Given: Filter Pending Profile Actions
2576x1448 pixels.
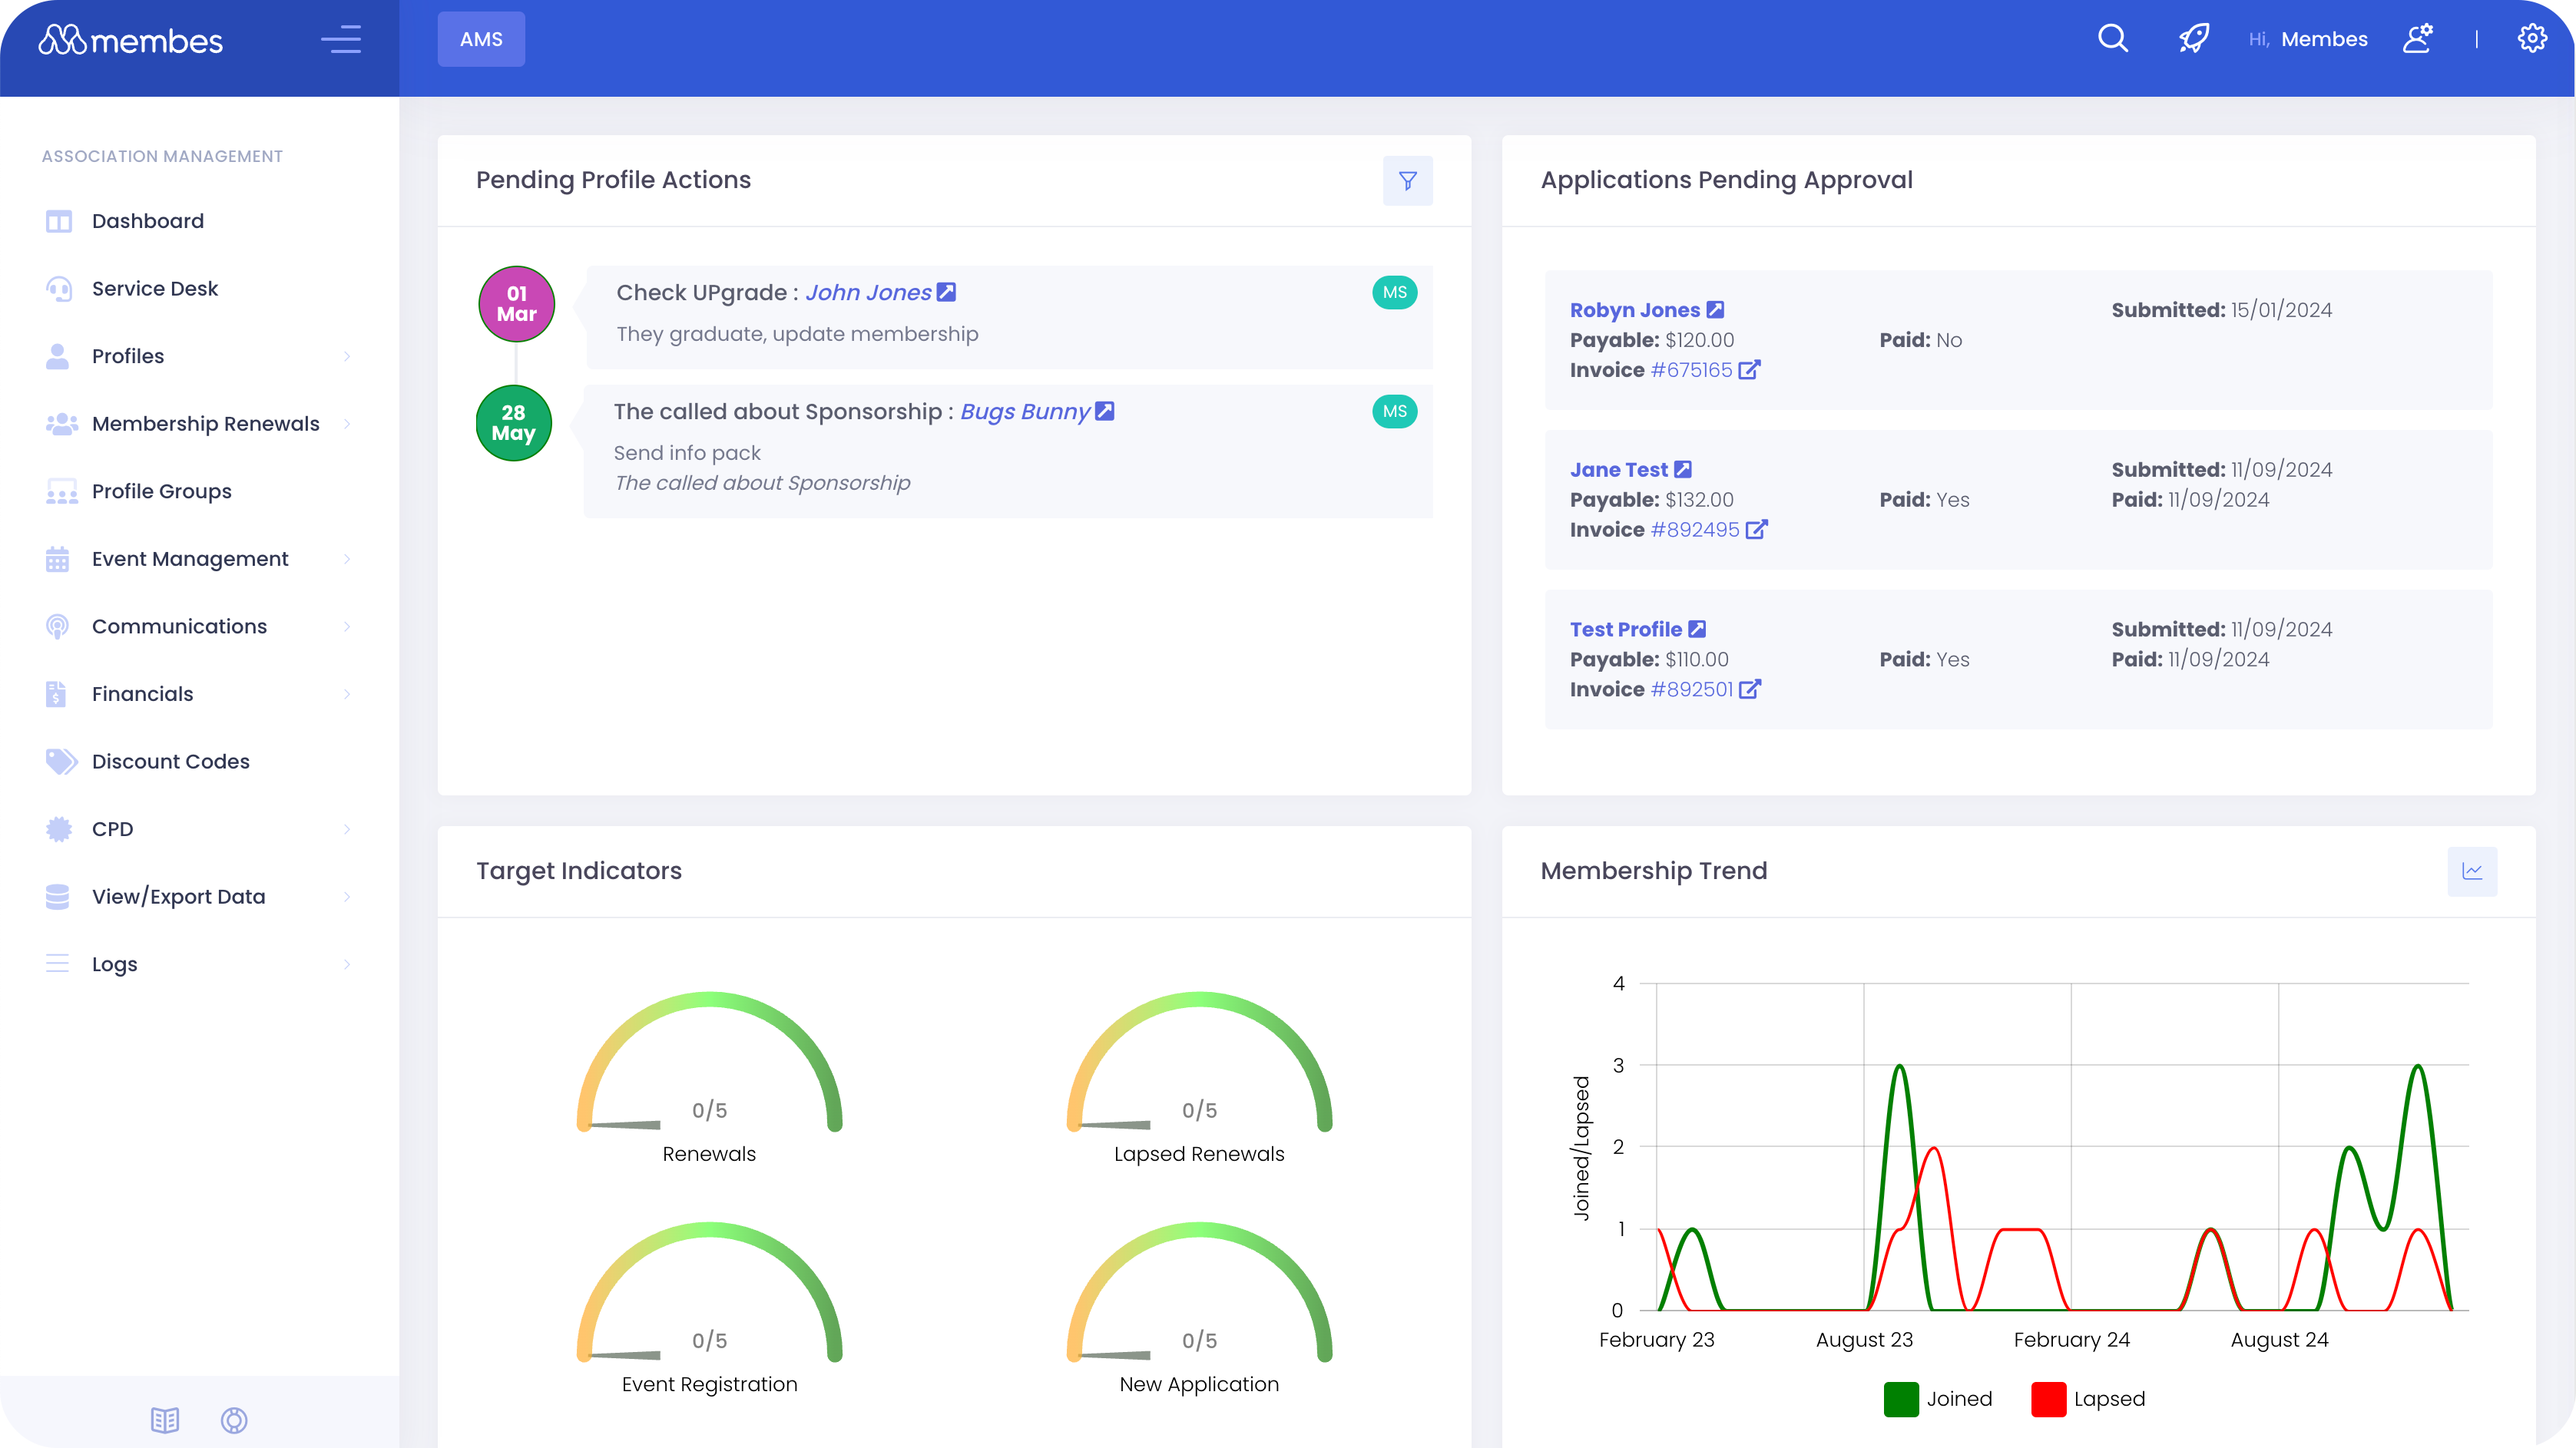Looking at the screenshot, I should [x=1408, y=181].
